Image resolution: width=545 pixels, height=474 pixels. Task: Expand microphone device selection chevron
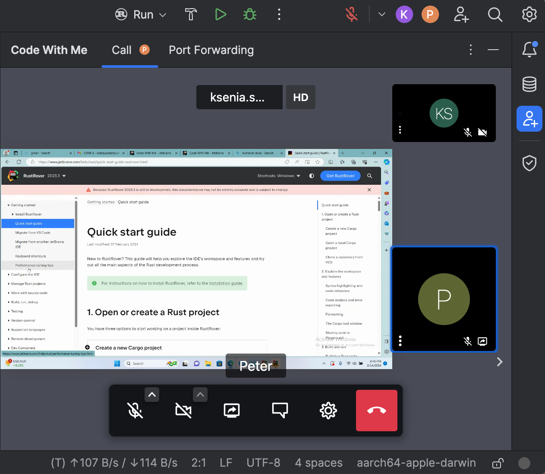[152, 394]
